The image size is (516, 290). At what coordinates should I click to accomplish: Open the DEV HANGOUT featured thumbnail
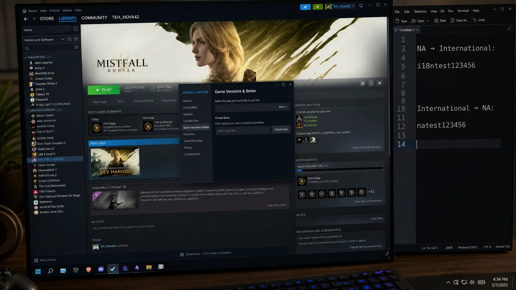coord(115,163)
